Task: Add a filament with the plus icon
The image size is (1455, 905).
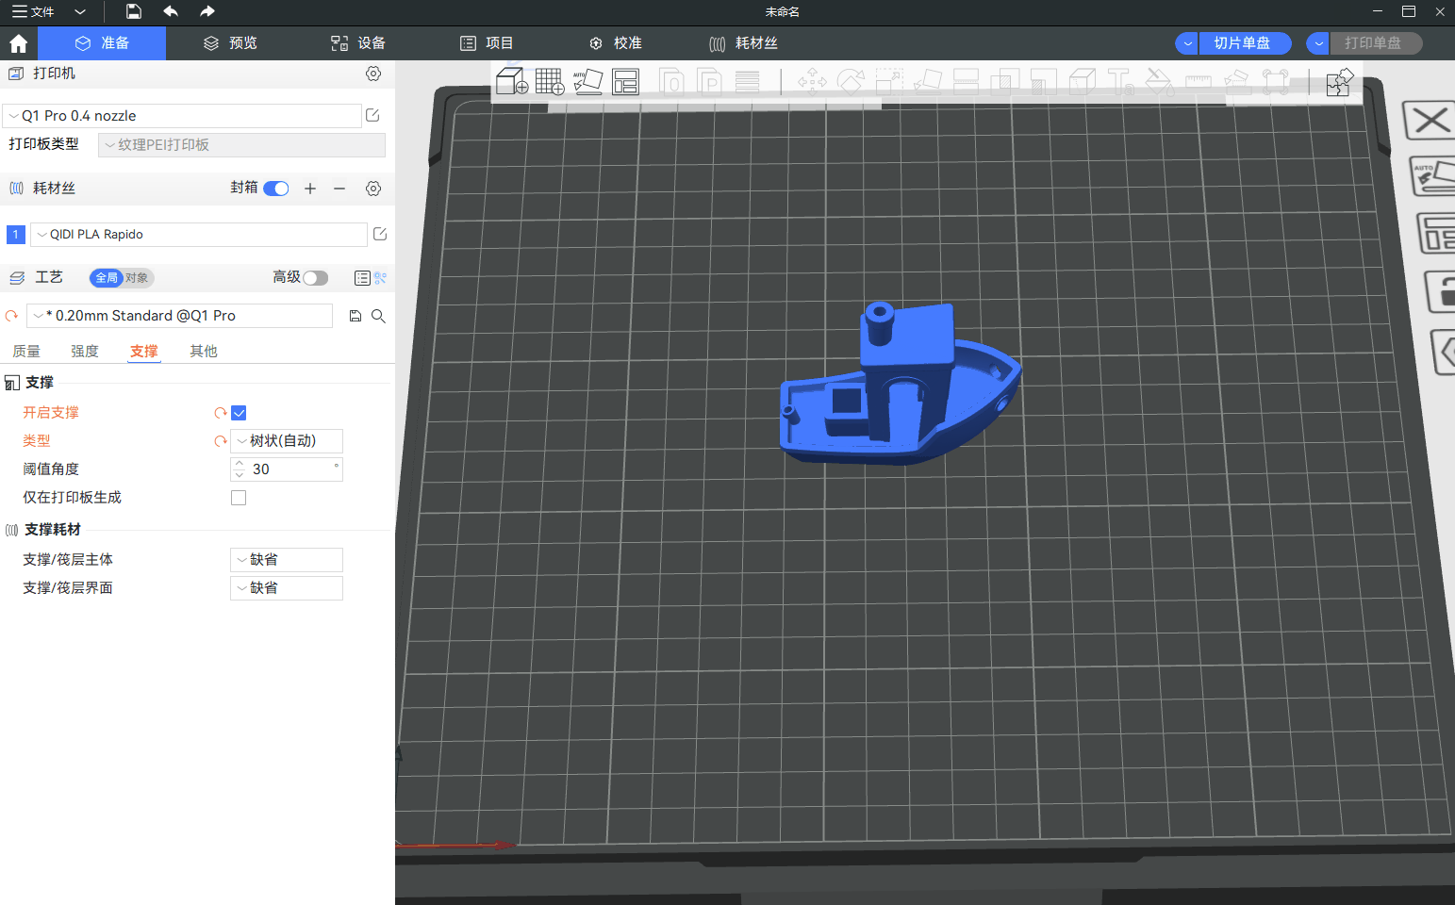Action: [x=310, y=189]
